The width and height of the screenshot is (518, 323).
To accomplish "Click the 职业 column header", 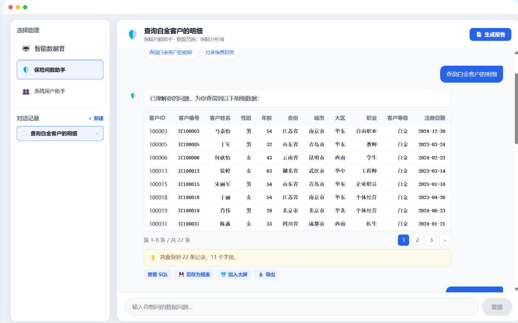I will tap(372, 118).
